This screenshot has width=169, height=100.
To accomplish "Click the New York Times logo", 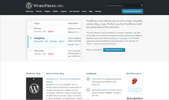I will (135, 98).
